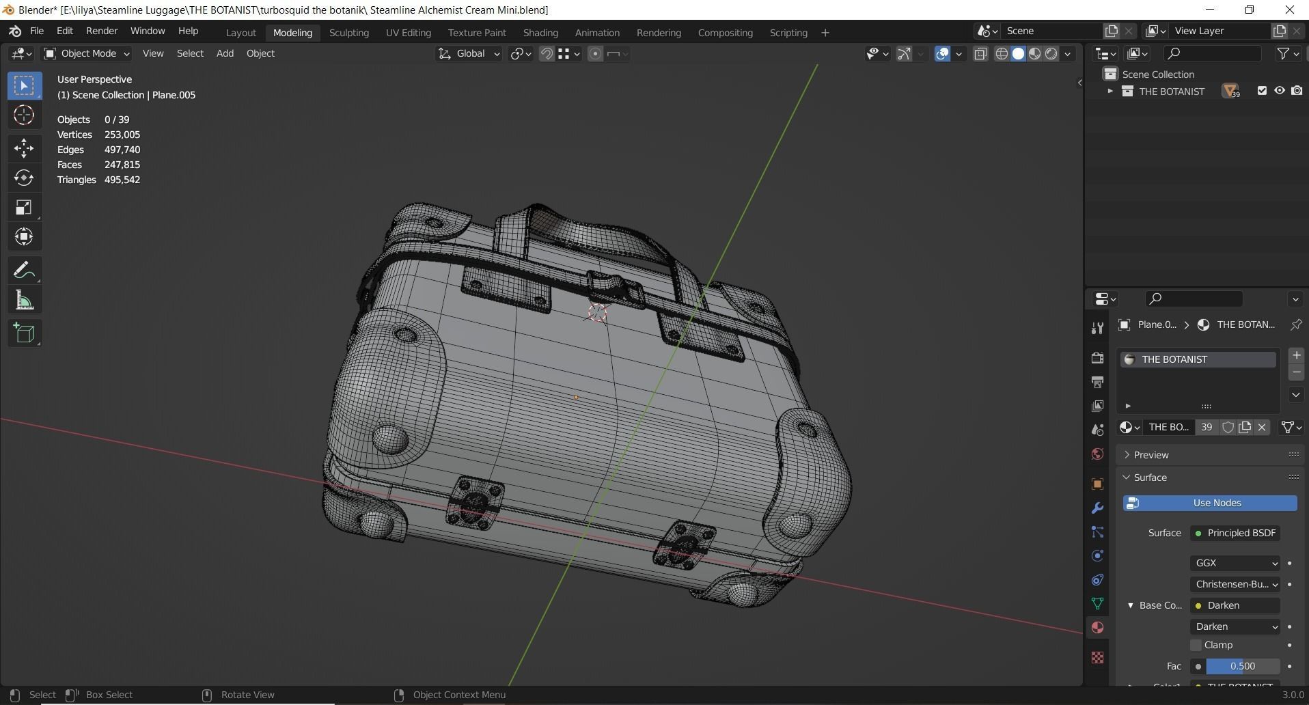Image resolution: width=1309 pixels, height=705 pixels.
Task: Open the World properties tab
Action: click(1097, 454)
